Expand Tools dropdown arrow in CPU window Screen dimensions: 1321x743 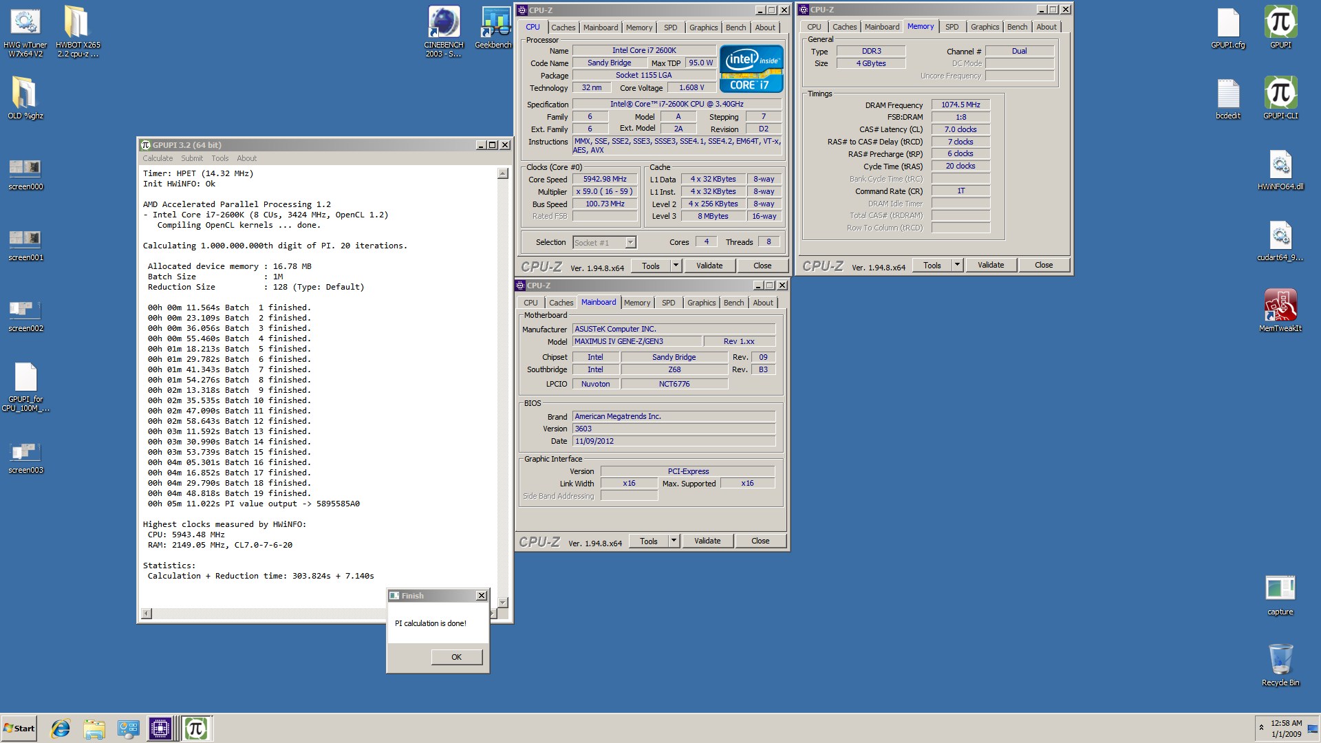pyautogui.click(x=676, y=266)
